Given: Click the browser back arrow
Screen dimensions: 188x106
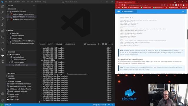Looking at the screenshot, I should (117, 5).
